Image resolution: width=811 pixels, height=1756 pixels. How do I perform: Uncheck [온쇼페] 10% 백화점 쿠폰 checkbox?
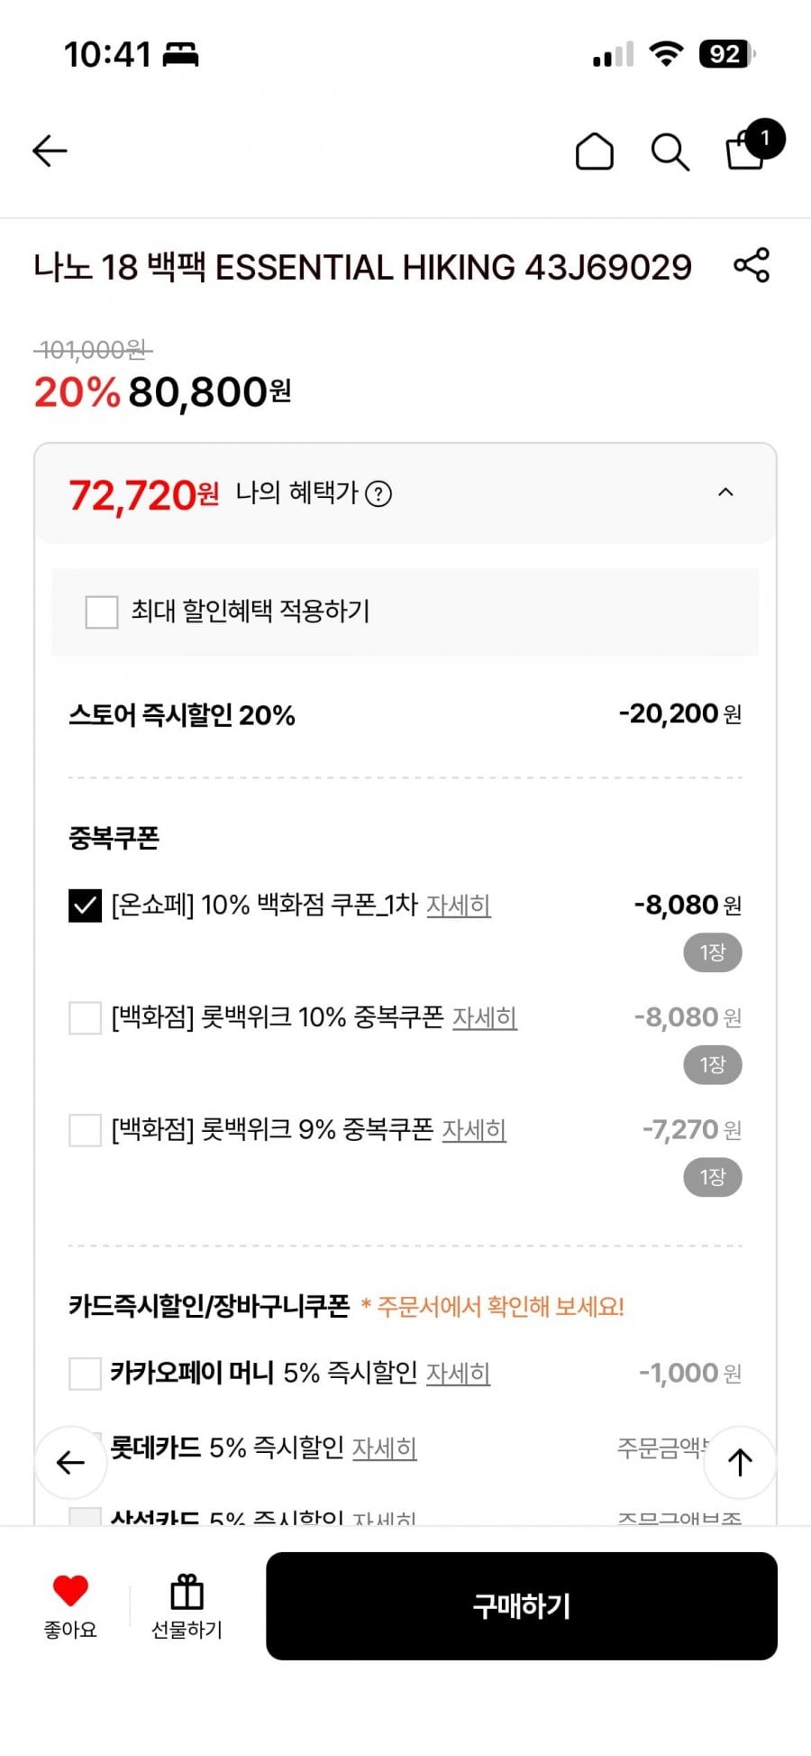86,906
